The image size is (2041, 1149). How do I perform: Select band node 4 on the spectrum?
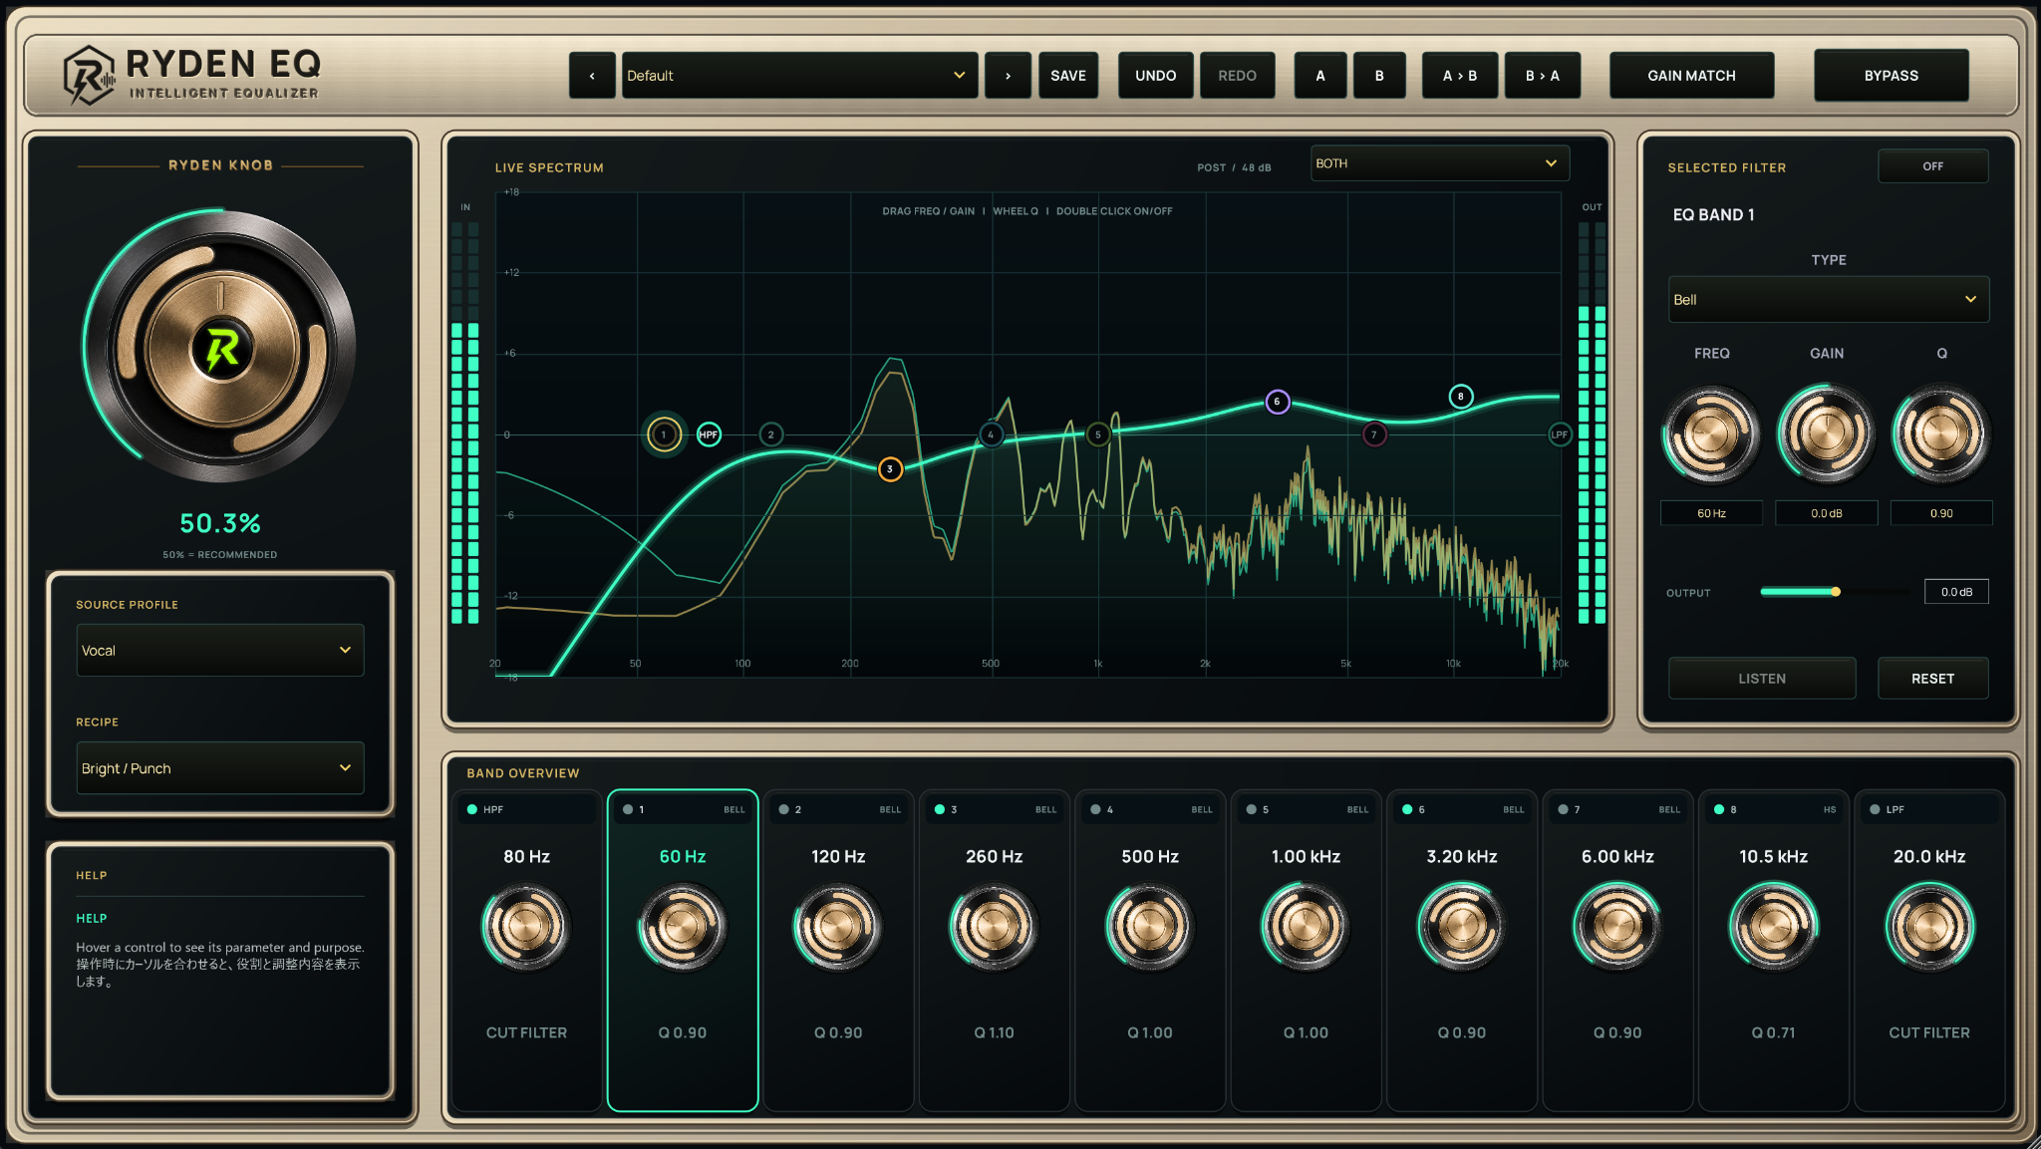[991, 434]
